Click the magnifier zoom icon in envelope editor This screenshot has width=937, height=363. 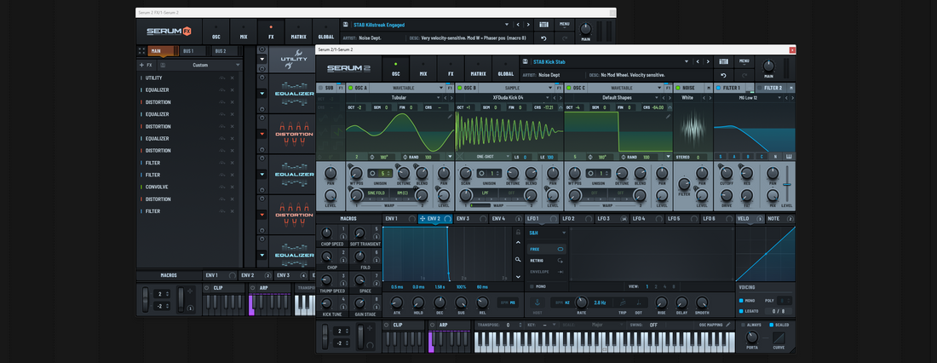[518, 260]
